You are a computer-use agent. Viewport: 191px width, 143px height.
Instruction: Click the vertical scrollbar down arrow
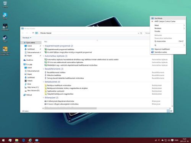click(x=172, y=106)
